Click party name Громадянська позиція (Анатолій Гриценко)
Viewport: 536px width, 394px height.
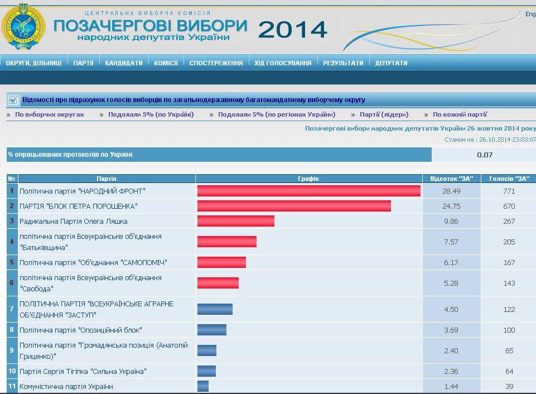tap(104, 350)
